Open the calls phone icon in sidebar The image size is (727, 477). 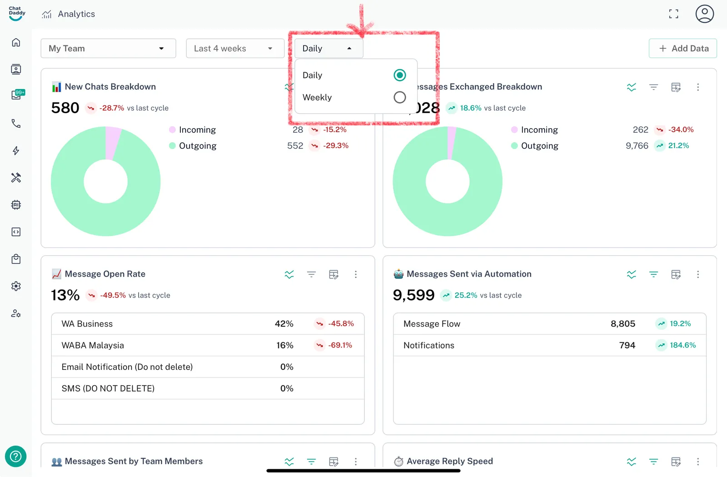pos(16,124)
